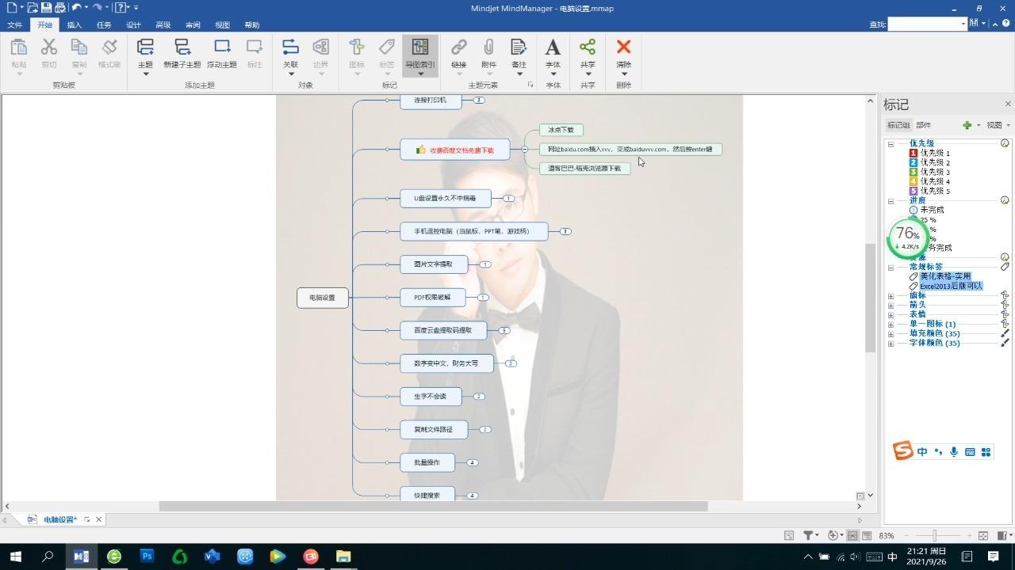Image resolution: width=1015 pixels, height=570 pixels.
Task: Click the Attachment (附件) paperclip icon
Action: [488, 48]
